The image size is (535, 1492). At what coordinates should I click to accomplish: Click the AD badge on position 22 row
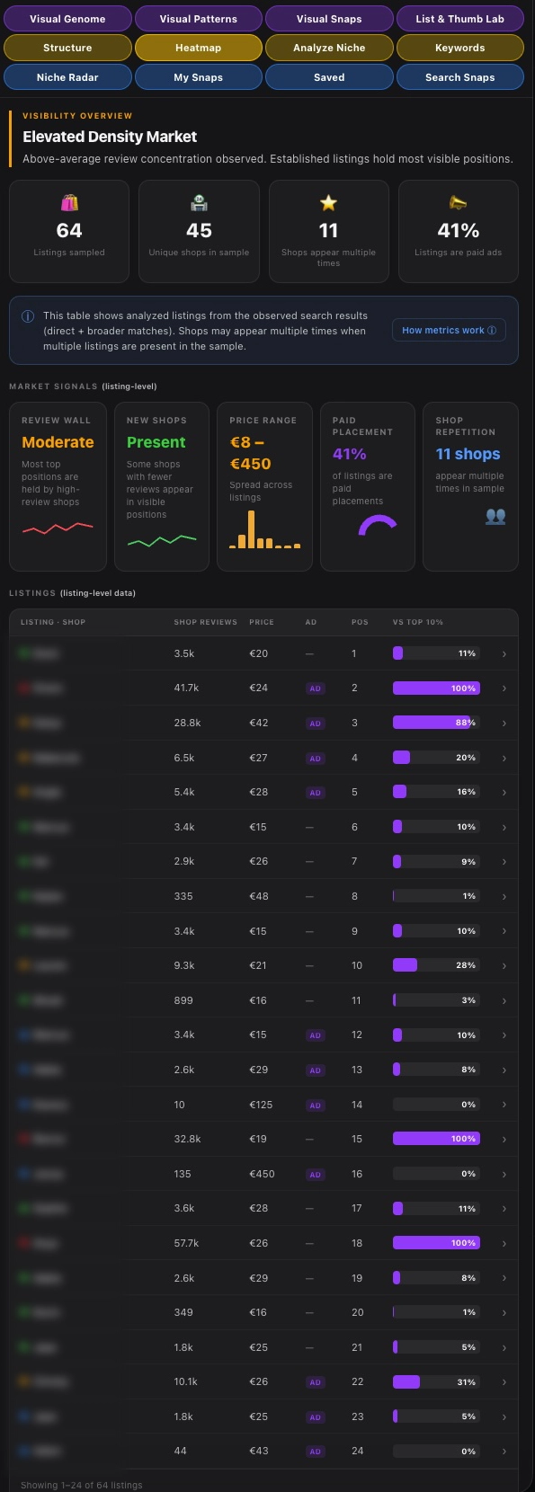[x=315, y=1382]
